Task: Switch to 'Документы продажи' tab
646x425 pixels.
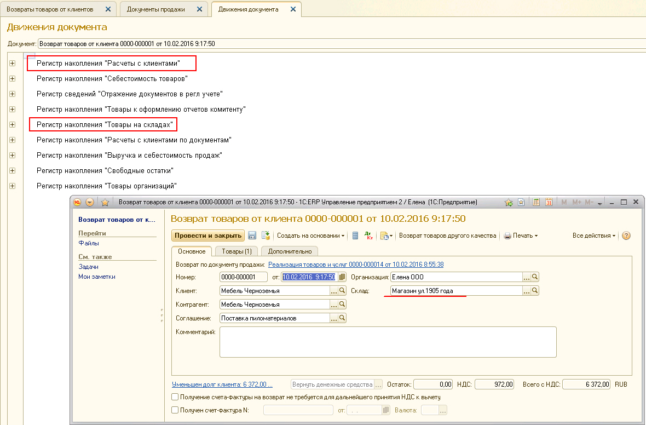Action: click(155, 9)
